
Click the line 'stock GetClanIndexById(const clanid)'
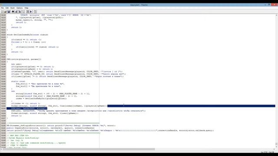coord(27,35)
